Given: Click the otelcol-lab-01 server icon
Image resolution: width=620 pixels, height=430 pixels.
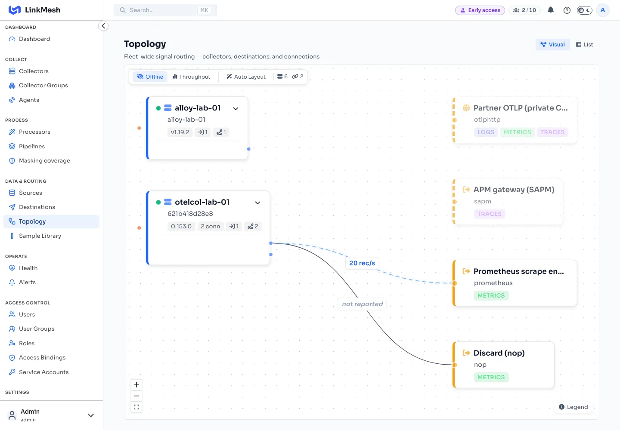Looking at the screenshot, I should [168, 202].
